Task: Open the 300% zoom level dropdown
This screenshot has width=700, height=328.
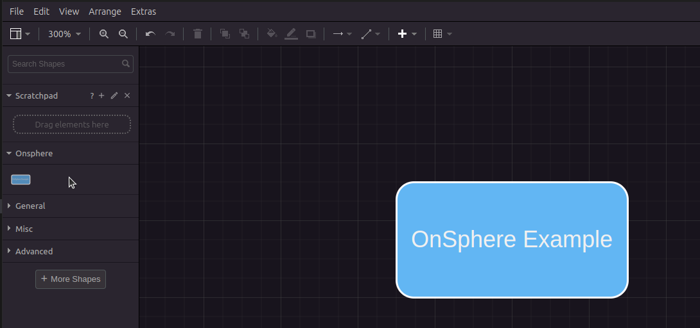Action: pyautogui.click(x=64, y=34)
